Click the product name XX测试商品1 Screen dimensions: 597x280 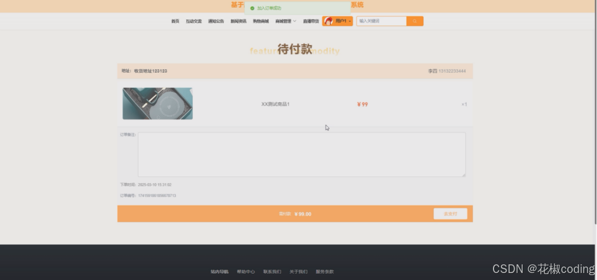click(275, 104)
